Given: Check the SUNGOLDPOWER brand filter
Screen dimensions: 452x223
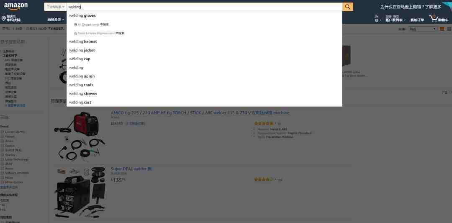Looking at the screenshot, I should pos(3,173).
